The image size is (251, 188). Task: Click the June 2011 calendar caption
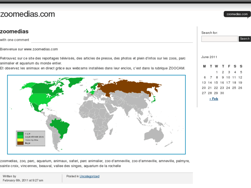(x=209, y=57)
